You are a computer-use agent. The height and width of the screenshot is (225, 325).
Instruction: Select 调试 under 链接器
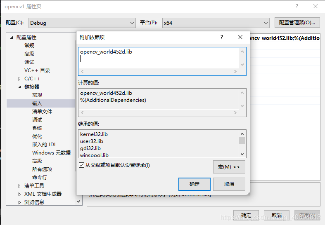pos(37,120)
